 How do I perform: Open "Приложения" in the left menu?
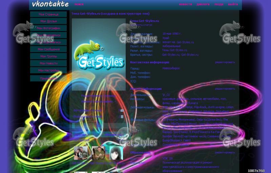click(48, 79)
